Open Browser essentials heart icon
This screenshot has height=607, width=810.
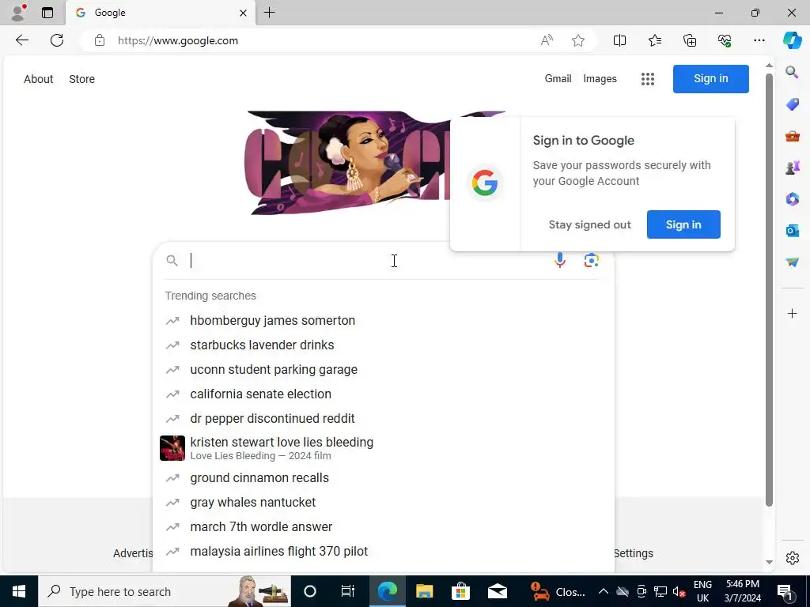pyautogui.click(x=725, y=40)
